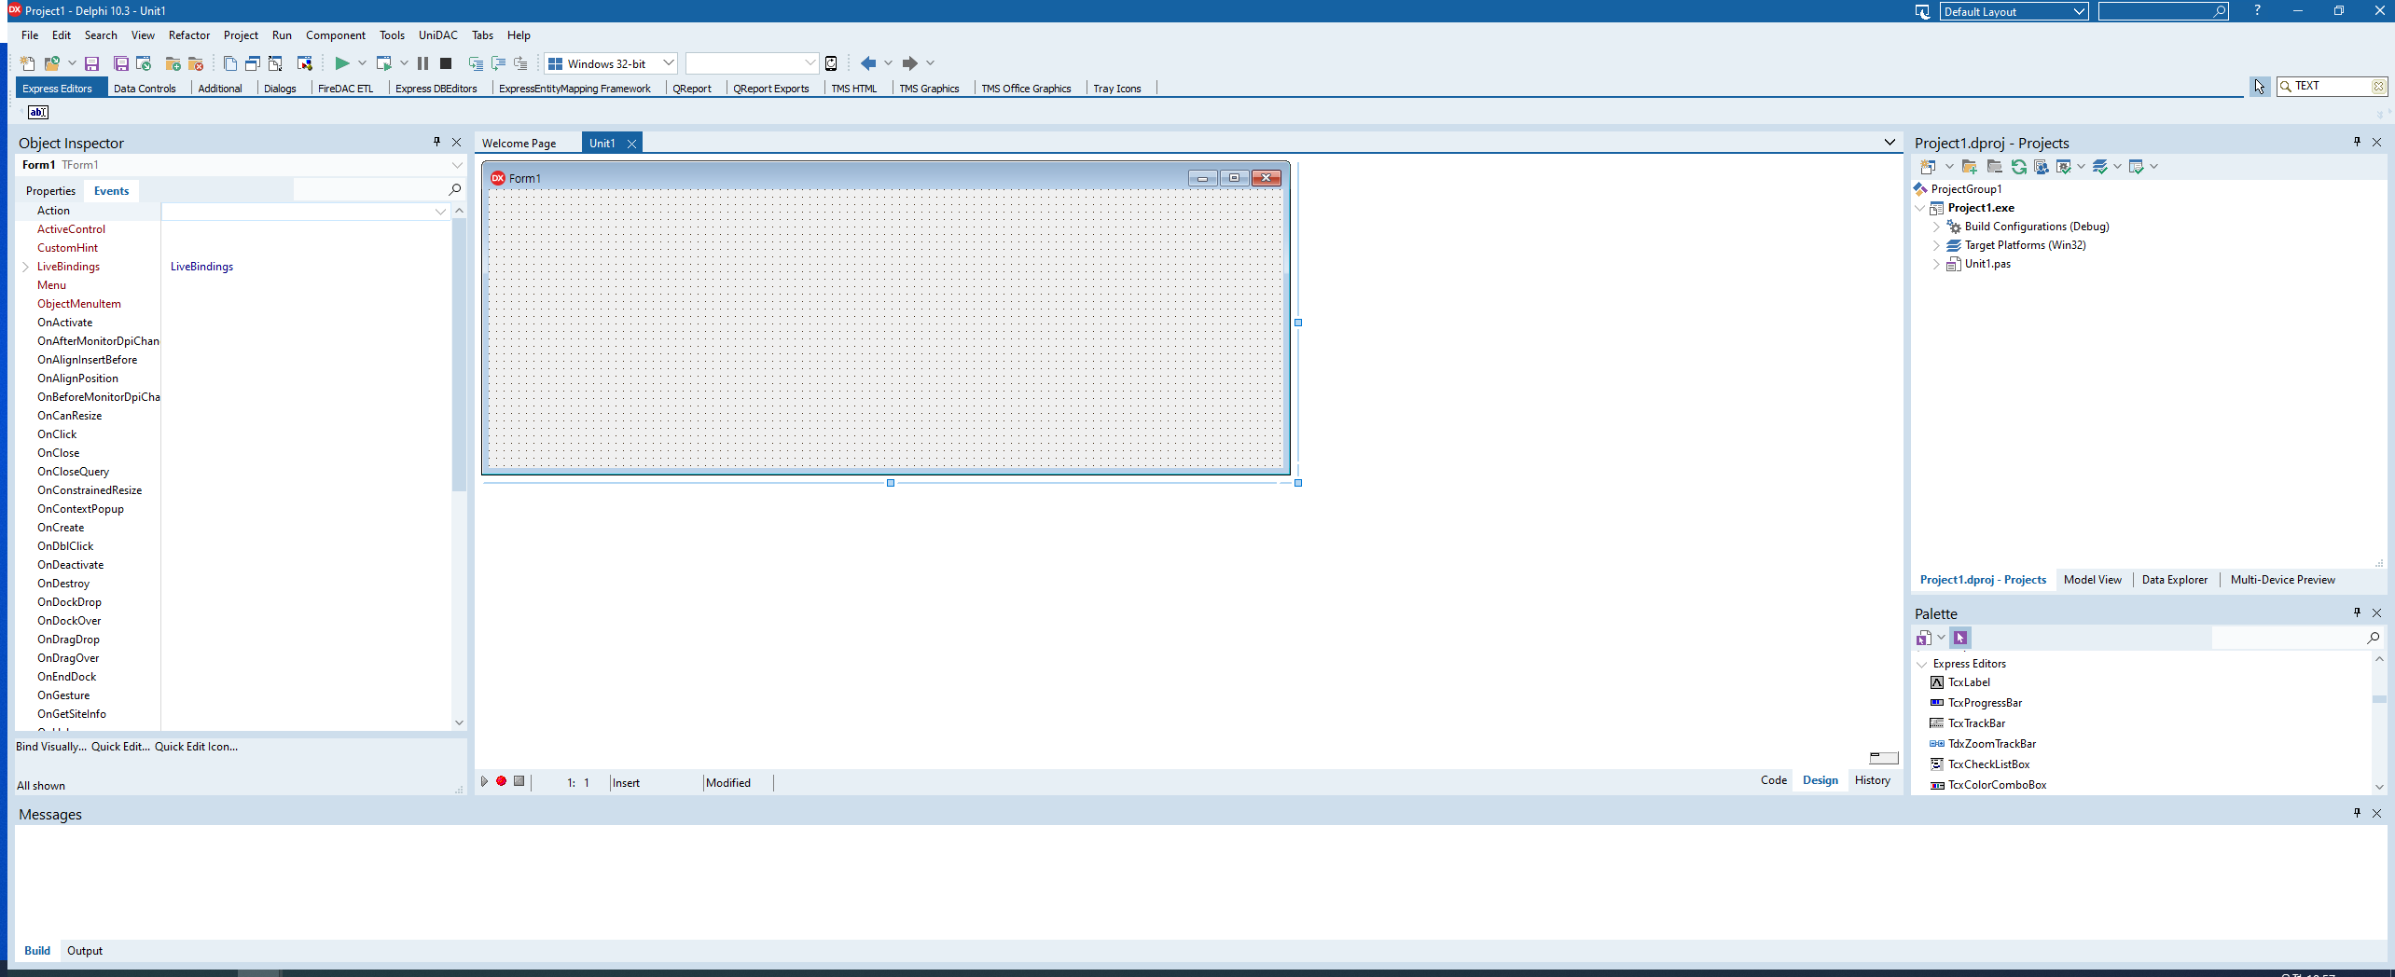The image size is (2395, 977).
Task: Click TcxCheckListBox component icon
Action: pyautogui.click(x=1937, y=764)
